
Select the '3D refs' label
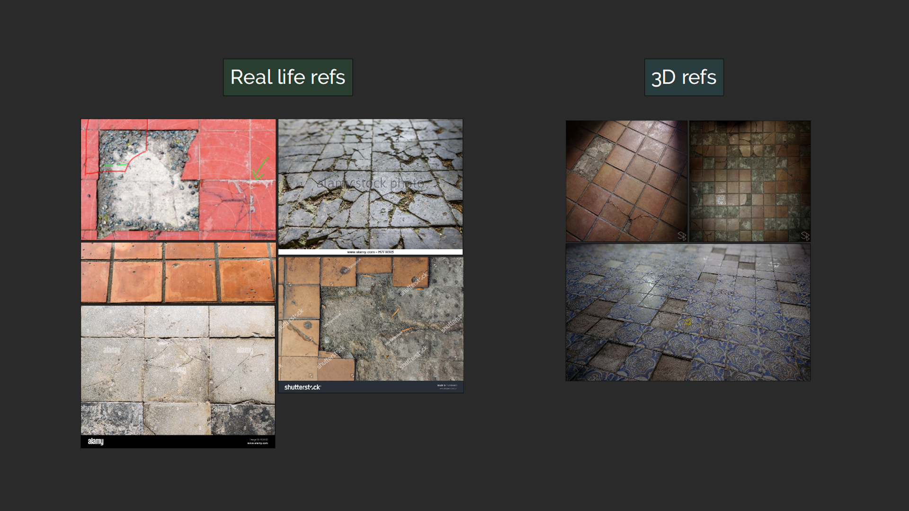[684, 77]
